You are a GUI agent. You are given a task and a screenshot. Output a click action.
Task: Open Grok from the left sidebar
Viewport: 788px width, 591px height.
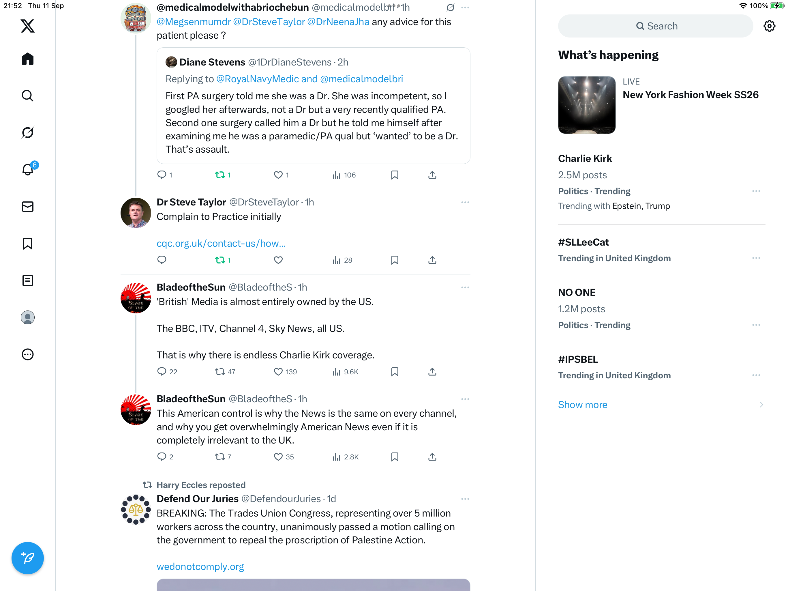[27, 133]
